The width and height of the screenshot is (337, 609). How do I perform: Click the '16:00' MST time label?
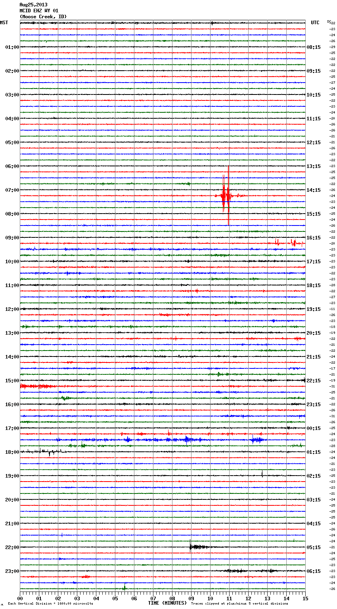[x=12, y=405]
